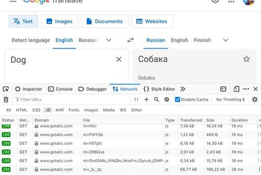Filter requests by Images
This screenshot has height=175, width=261.
point(91,110)
